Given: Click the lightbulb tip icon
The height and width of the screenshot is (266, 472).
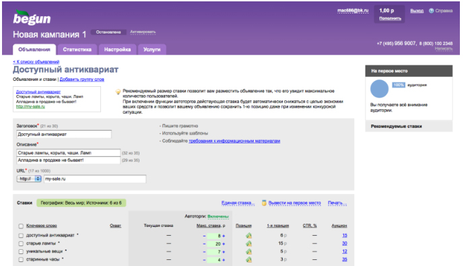Looking at the screenshot, I should coord(118,92).
